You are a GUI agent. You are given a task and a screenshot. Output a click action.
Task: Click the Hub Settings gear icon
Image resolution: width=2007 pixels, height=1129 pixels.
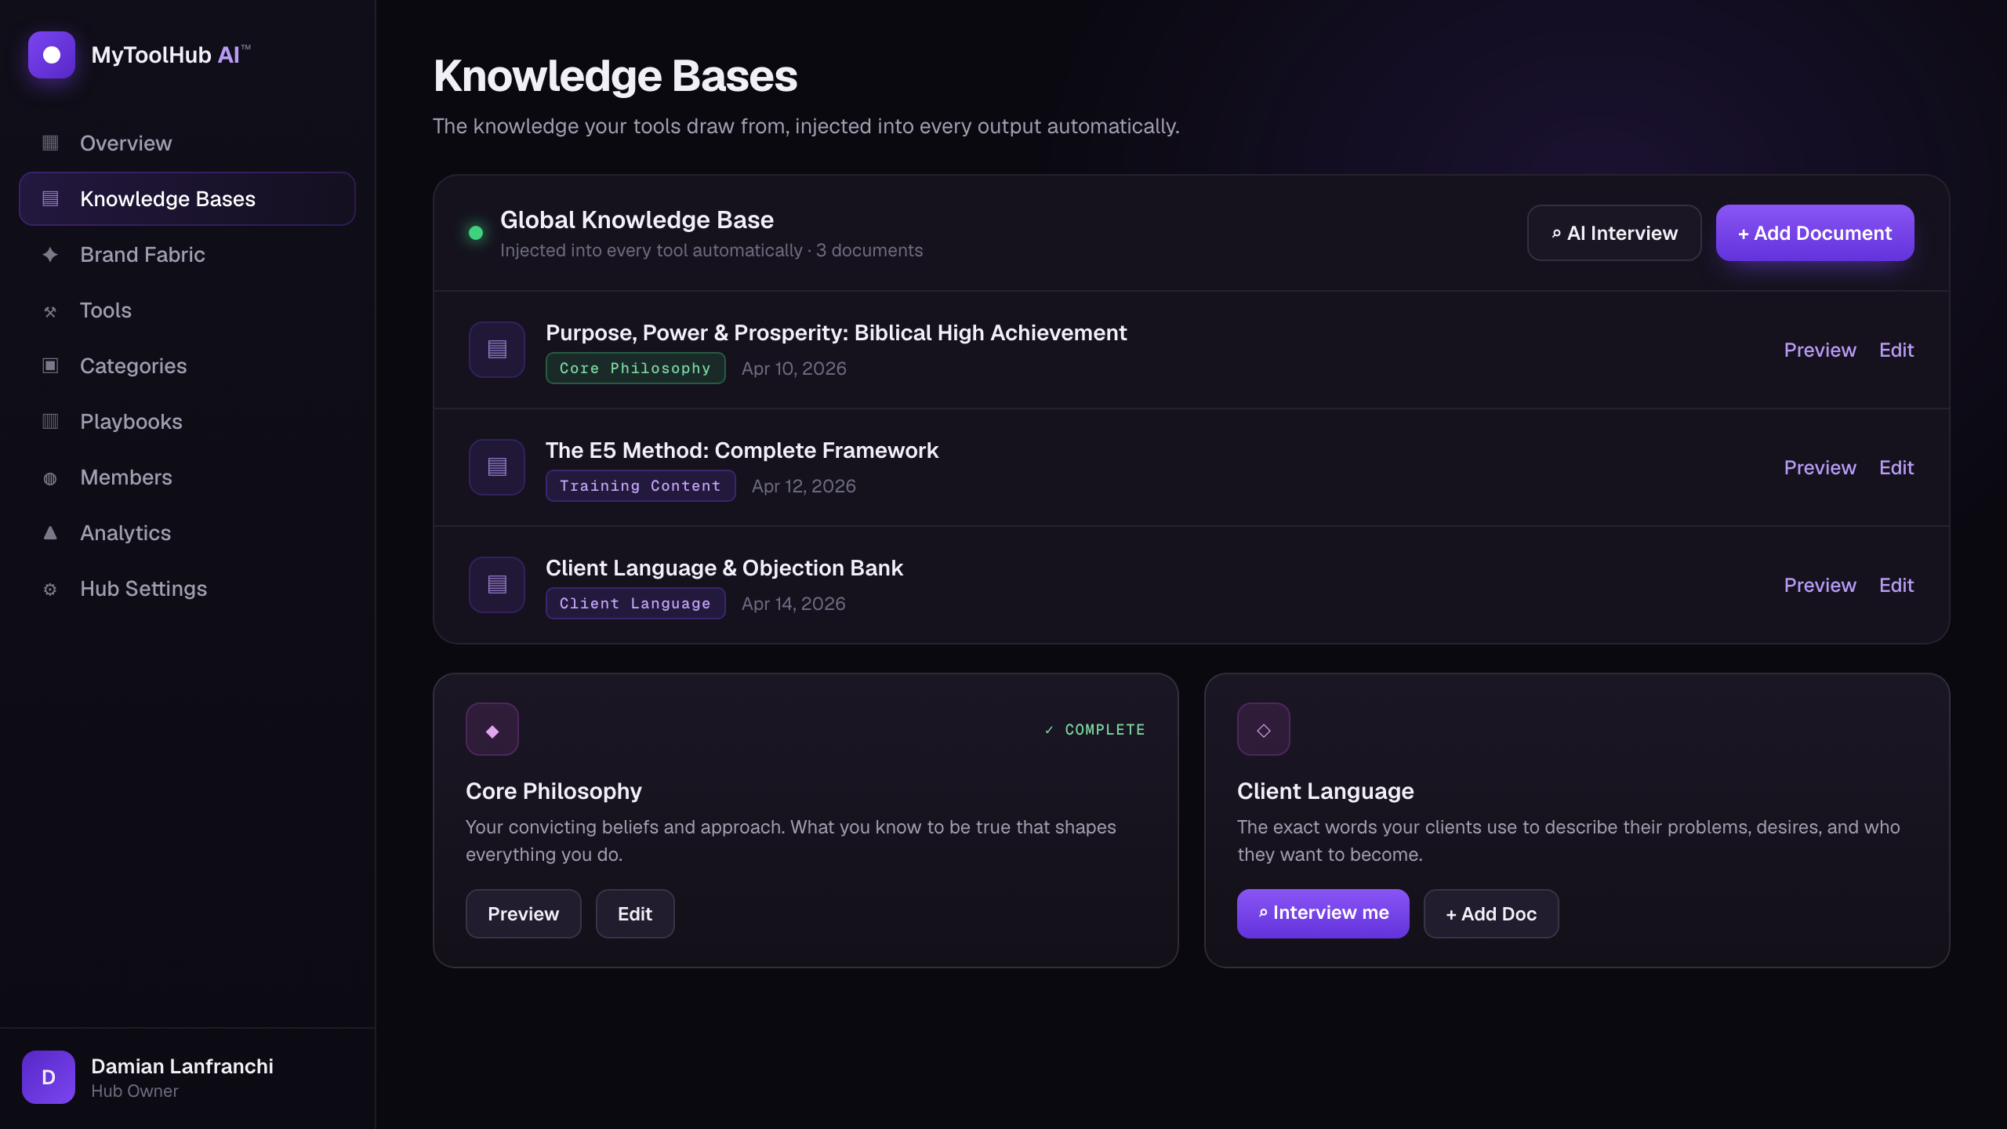pos(50,589)
